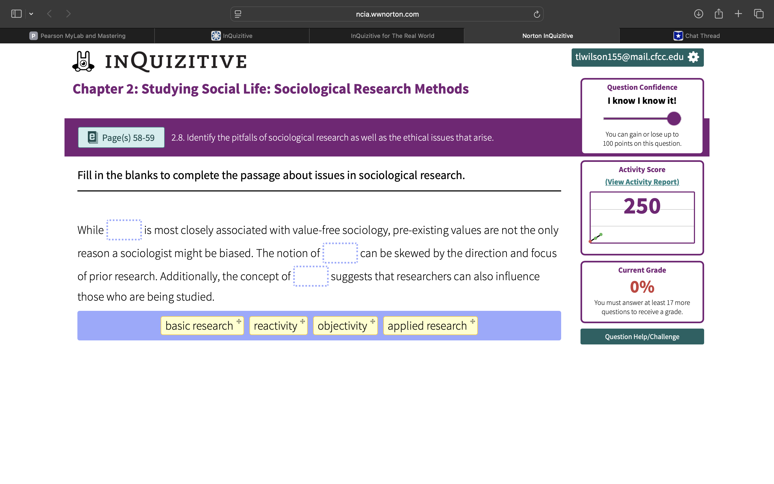Open the View Activity Report link
The height and width of the screenshot is (484, 774).
(642, 182)
